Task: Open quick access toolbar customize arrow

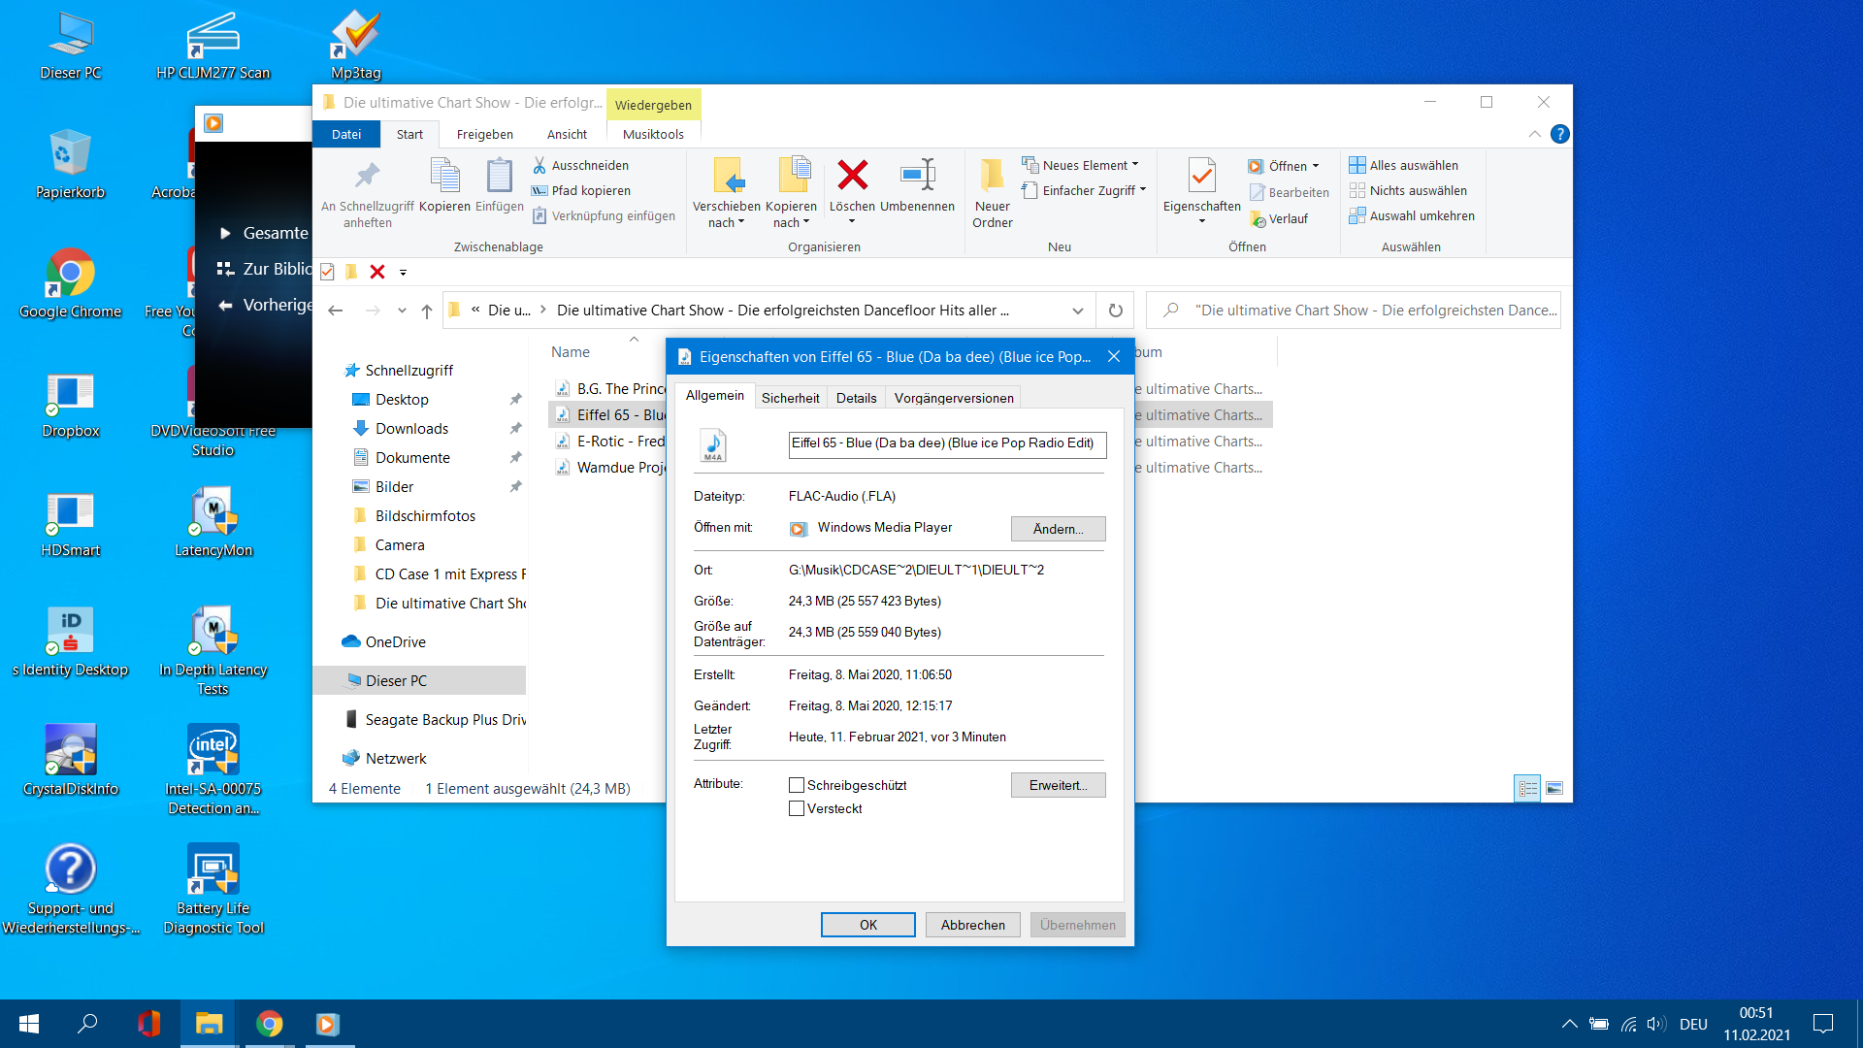Action: tap(403, 273)
